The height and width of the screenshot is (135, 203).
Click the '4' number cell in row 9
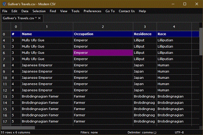point(16,71)
